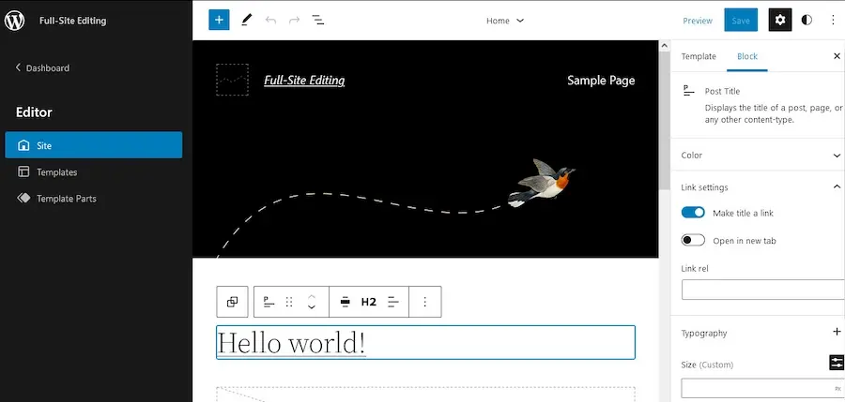Click the blue block inserter plus button
This screenshot has width=845, height=402.
[x=219, y=20]
